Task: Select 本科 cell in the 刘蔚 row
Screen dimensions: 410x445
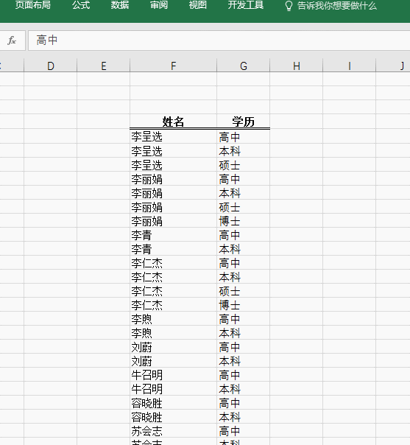Action: (x=244, y=360)
